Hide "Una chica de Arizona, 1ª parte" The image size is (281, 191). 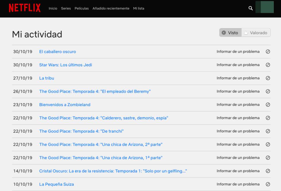point(268,158)
